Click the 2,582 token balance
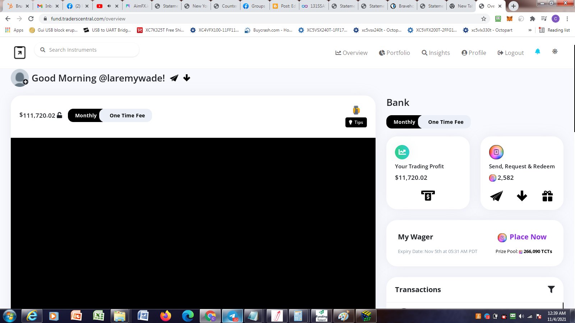 pyautogui.click(x=505, y=178)
